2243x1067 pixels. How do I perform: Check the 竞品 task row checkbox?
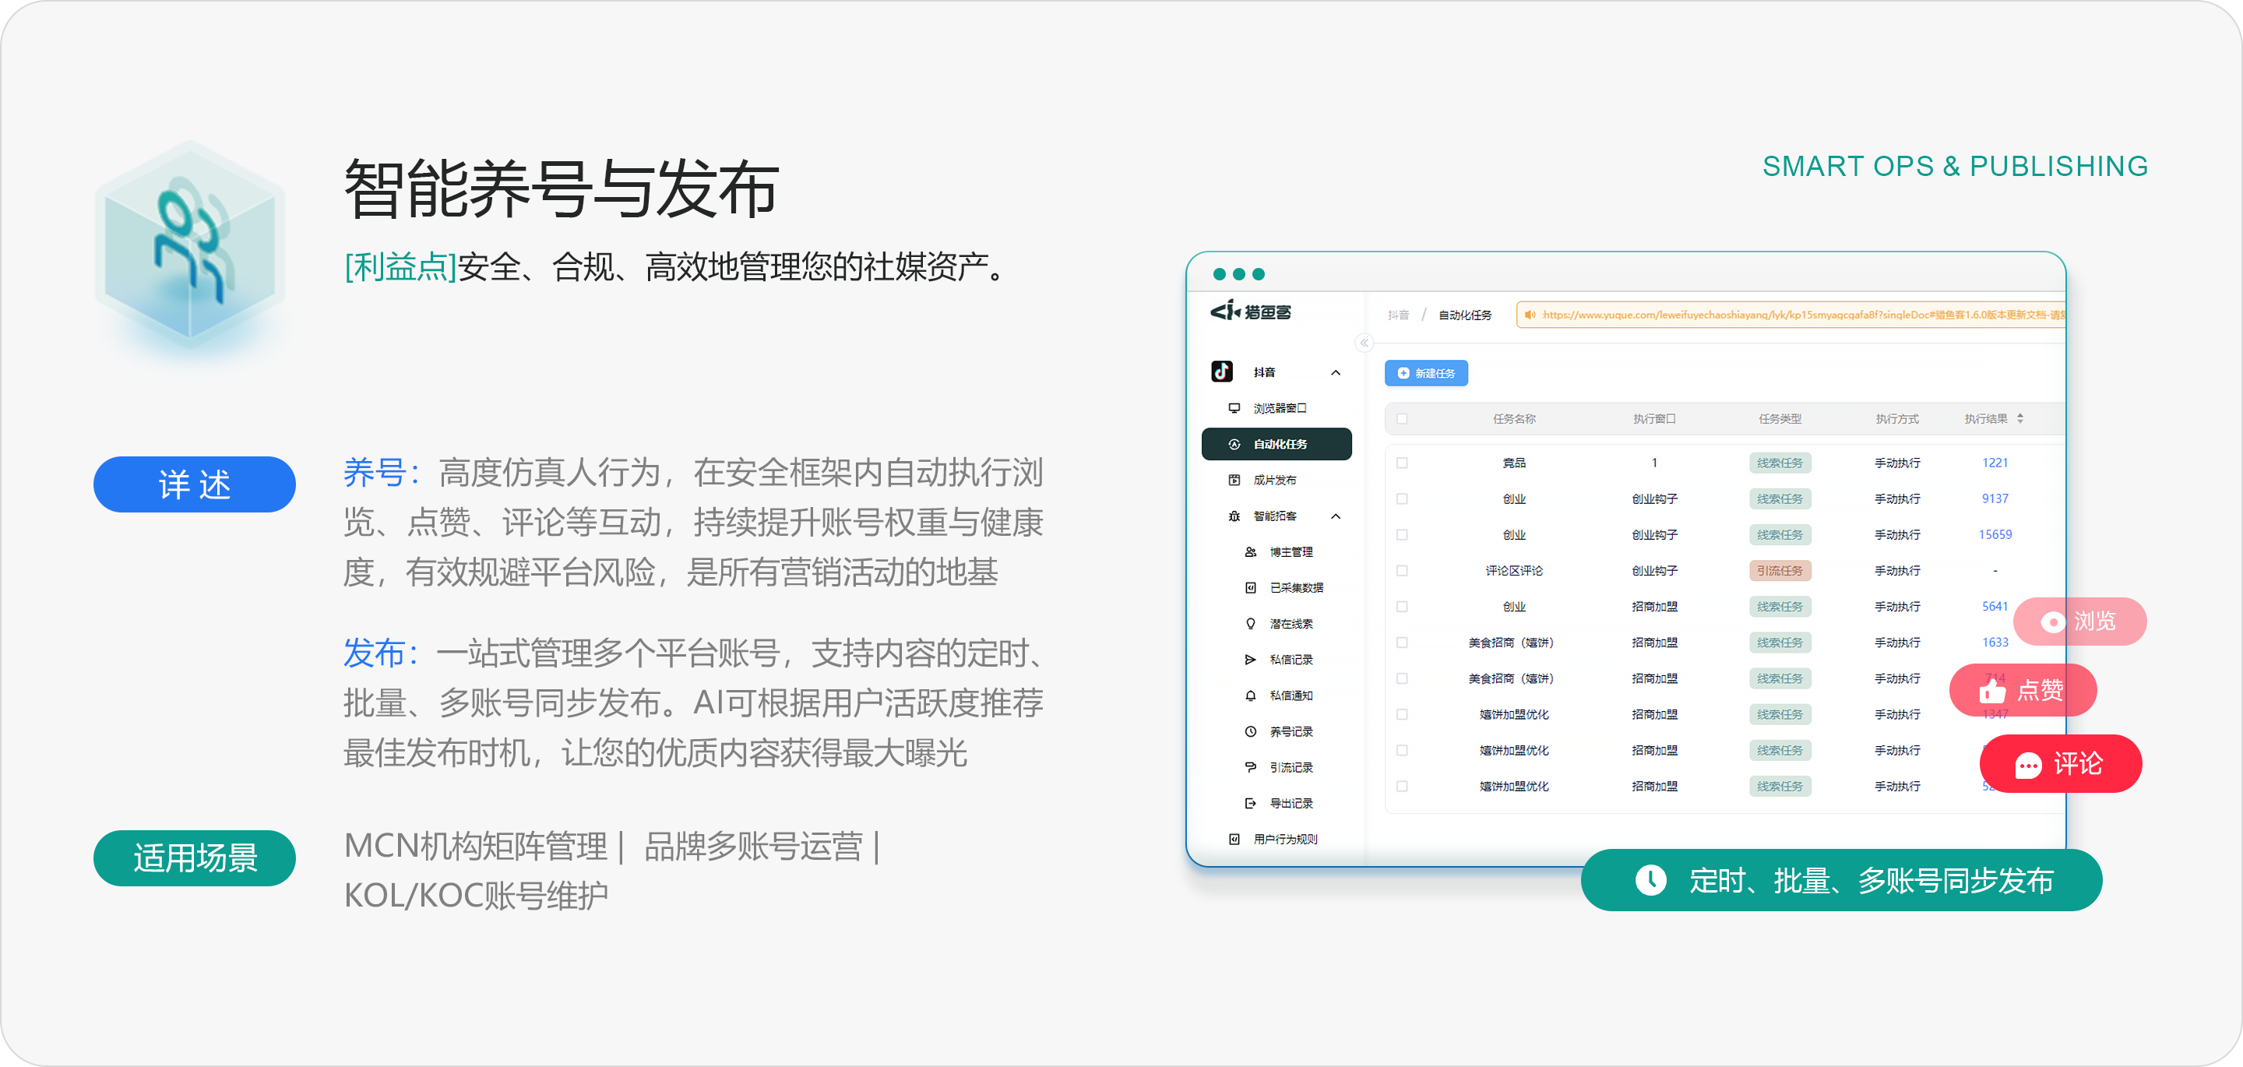pyautogui.click(x=1402, y=463)
